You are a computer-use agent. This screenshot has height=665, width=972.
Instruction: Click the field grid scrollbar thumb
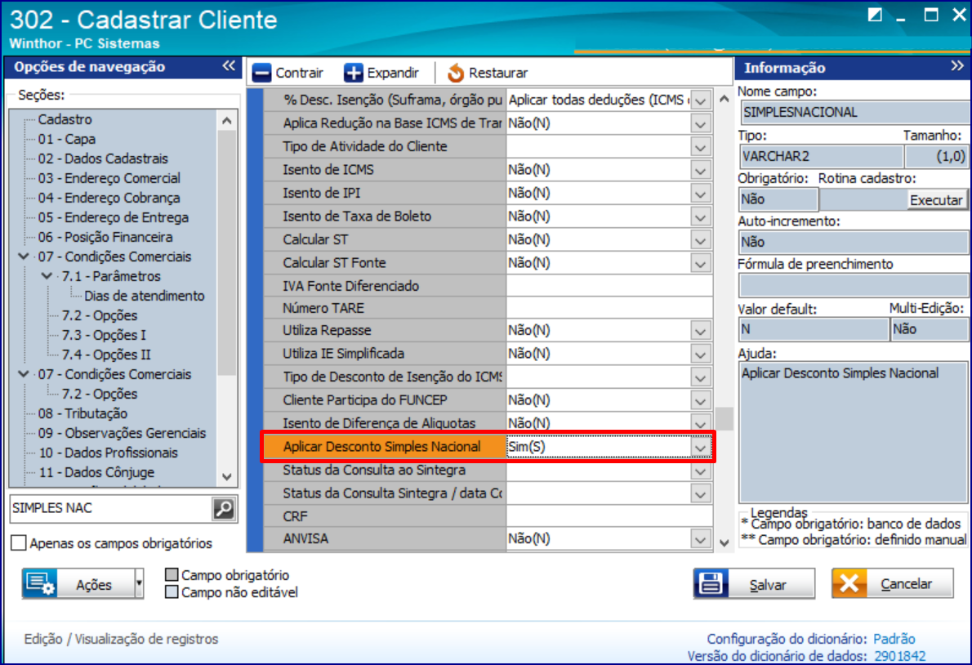(724, 419)
